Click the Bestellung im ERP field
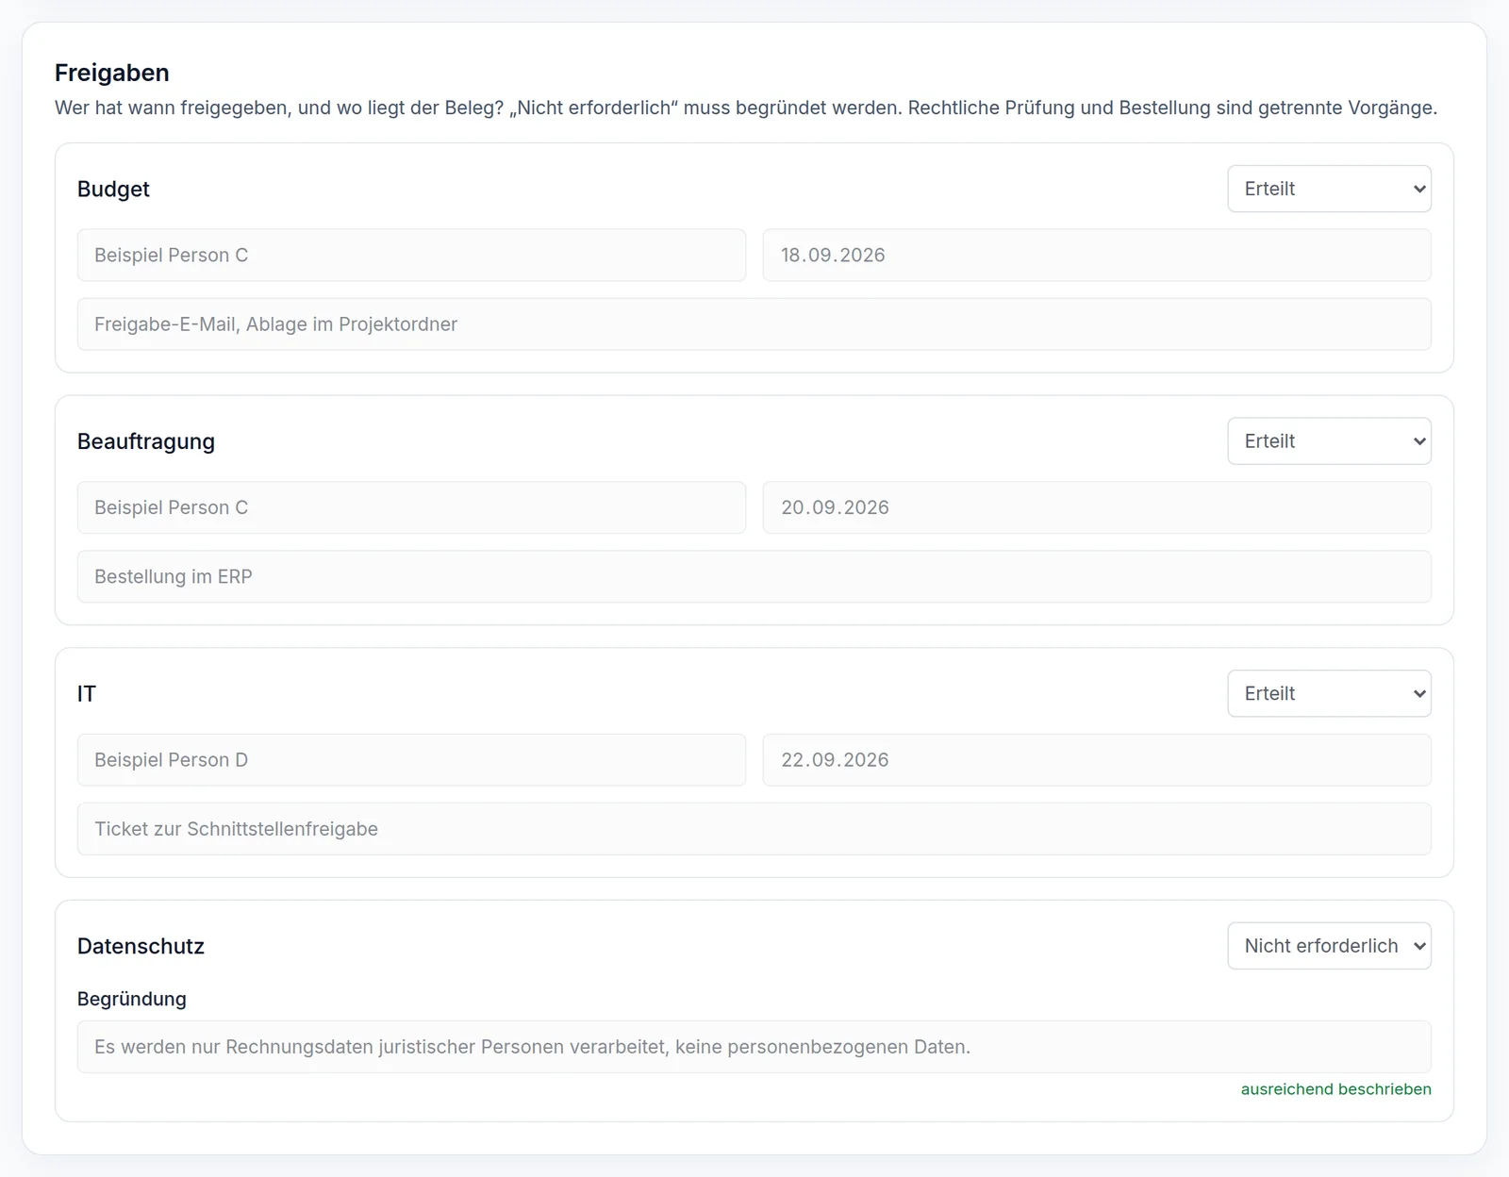This screenshot has height=1177, width=1509. coord(754,576)
